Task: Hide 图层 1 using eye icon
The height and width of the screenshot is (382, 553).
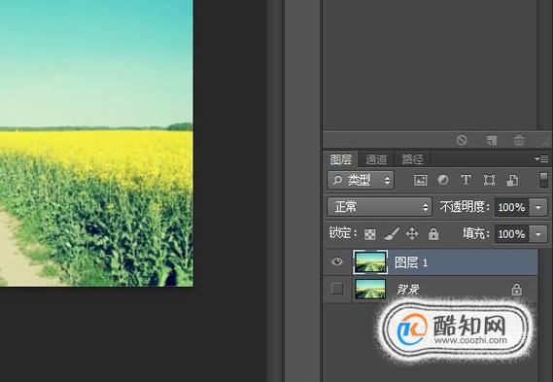Action: [x=337, y=261]
